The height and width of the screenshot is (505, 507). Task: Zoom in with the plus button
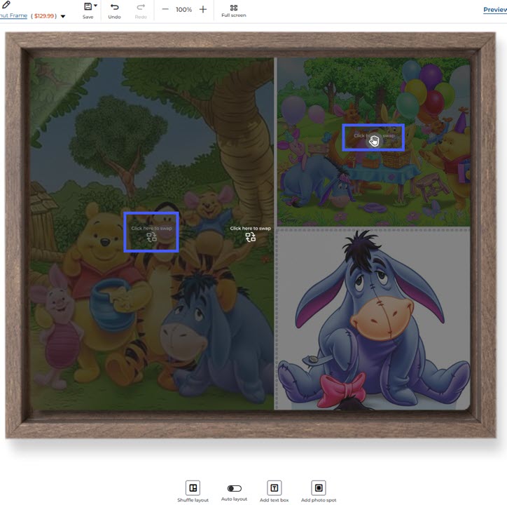(x=203, y=9)
